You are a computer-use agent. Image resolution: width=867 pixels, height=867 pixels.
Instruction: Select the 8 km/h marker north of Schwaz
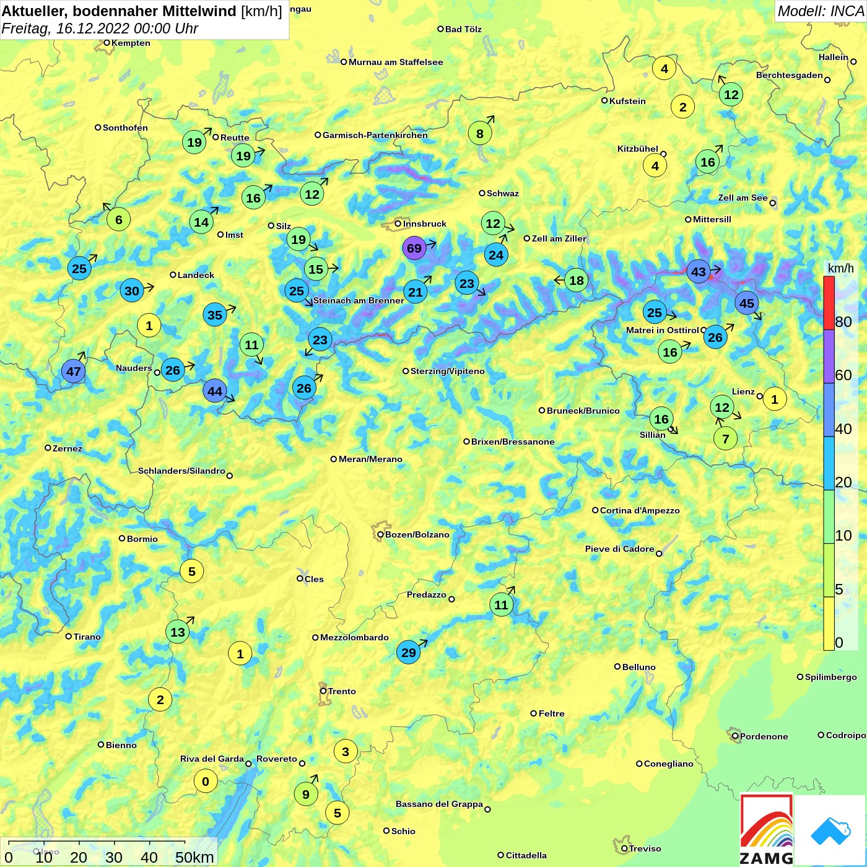(x=480, y=133)
